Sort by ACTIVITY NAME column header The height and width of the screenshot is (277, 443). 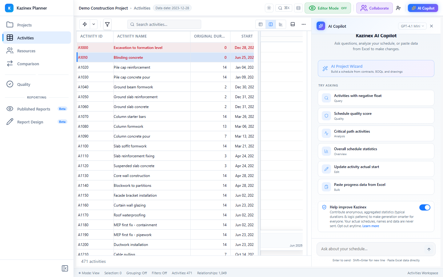point(152,36)
